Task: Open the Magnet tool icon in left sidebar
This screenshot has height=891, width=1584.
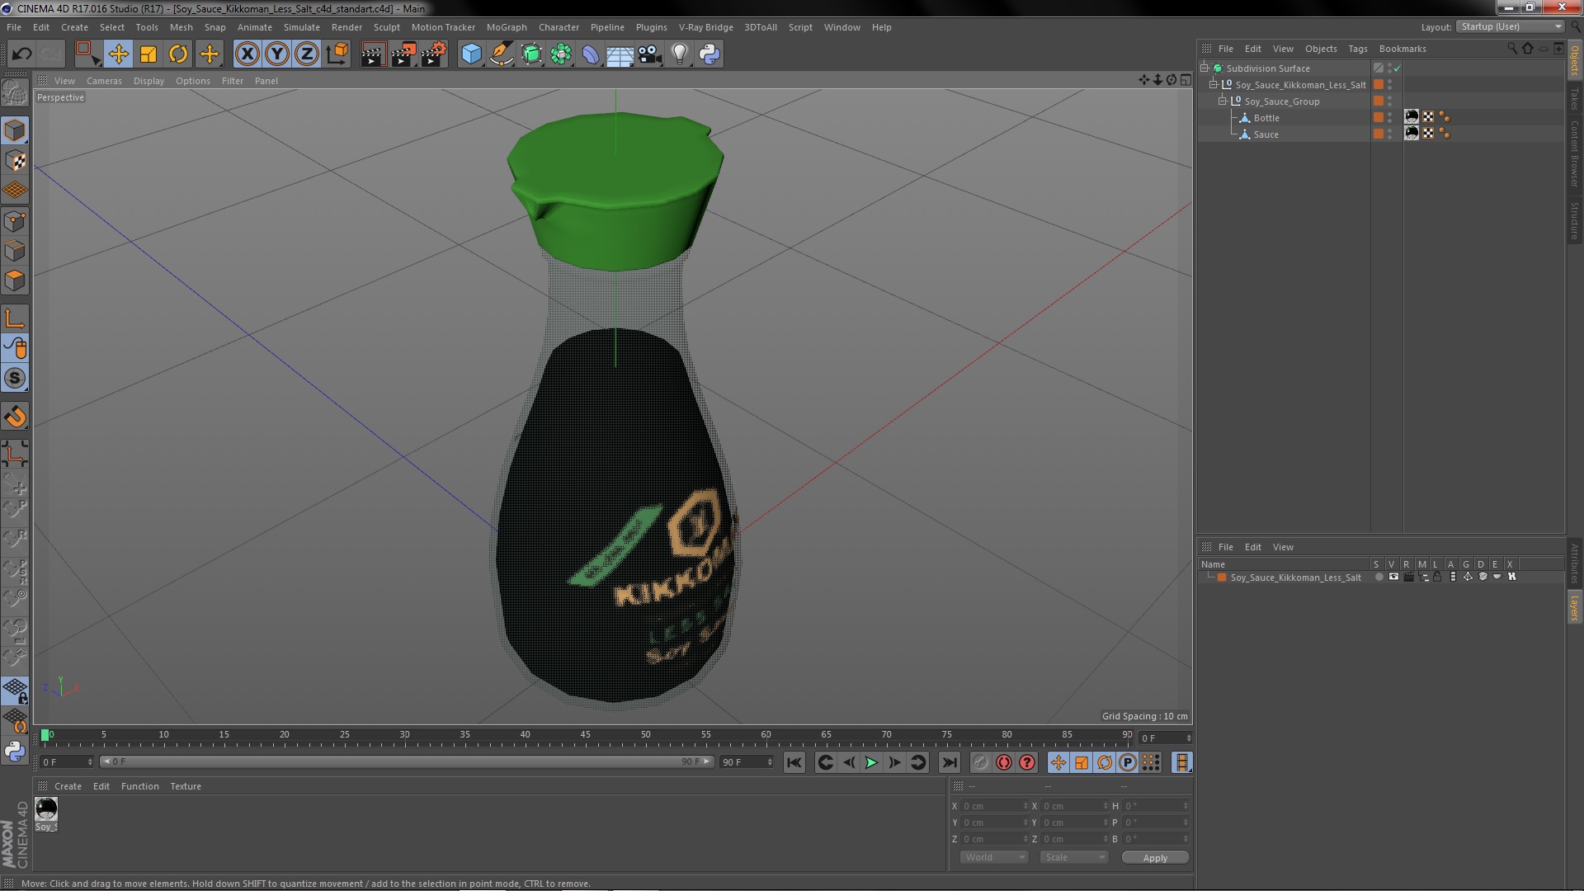Action: 15,417
